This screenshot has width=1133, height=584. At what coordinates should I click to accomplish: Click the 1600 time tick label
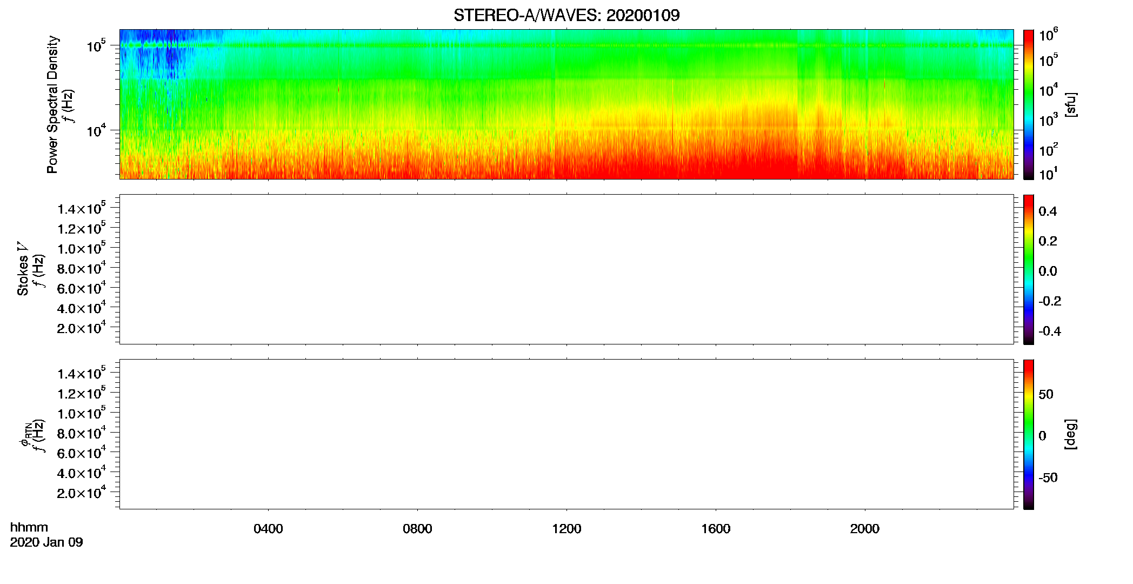point(716,529)
